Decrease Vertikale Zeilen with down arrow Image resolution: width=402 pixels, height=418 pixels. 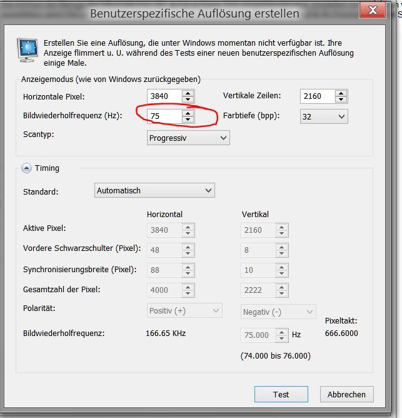341,99
